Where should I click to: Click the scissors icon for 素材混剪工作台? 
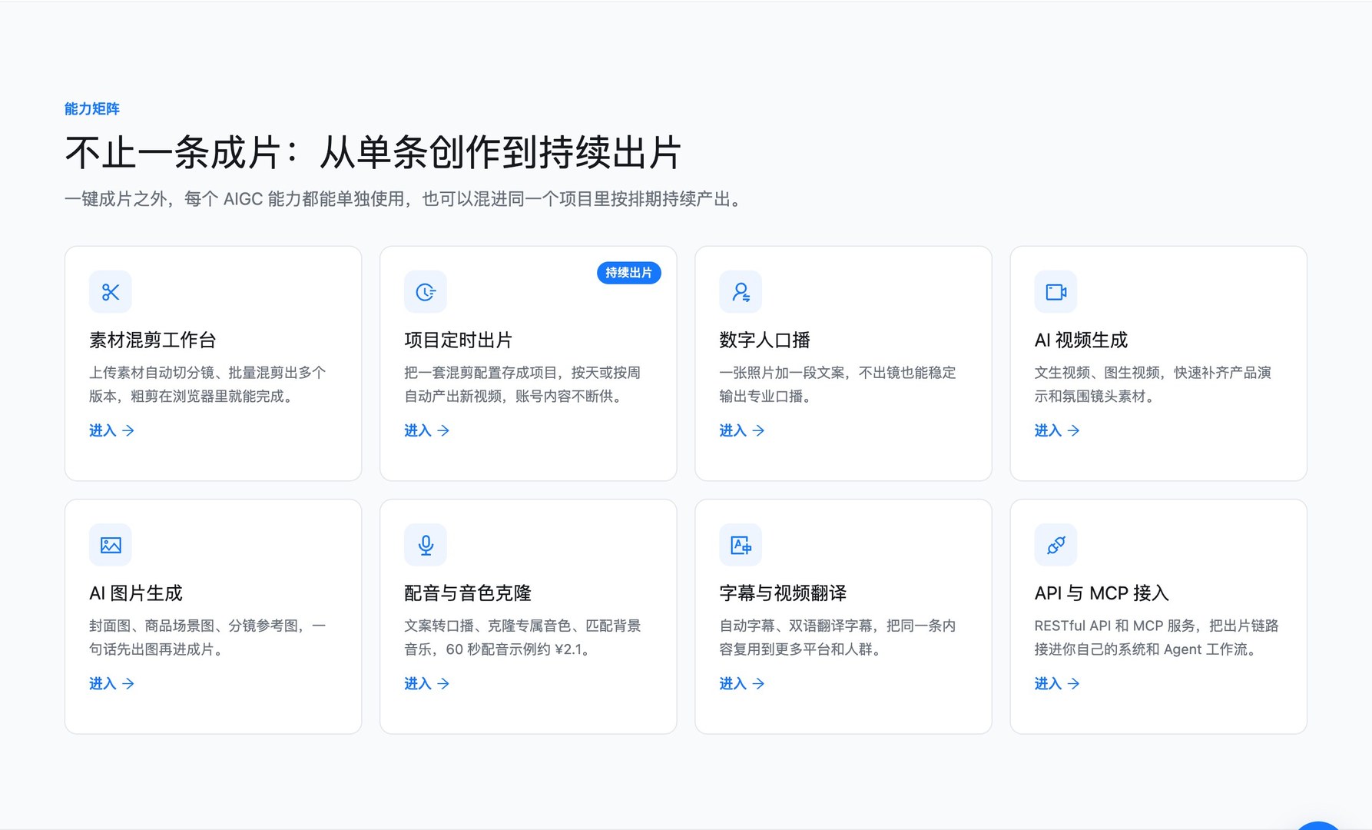[x=111, y=292]
